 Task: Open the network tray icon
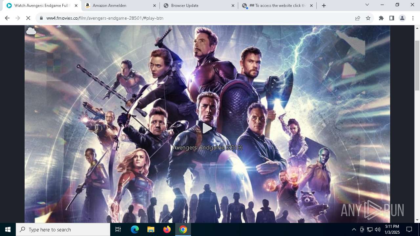pos(370,229)
